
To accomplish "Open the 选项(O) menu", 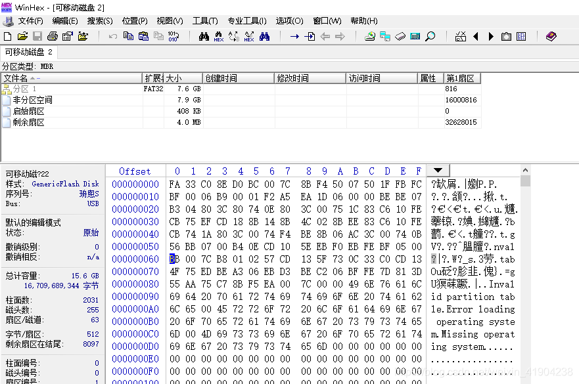I will [289, 21].
